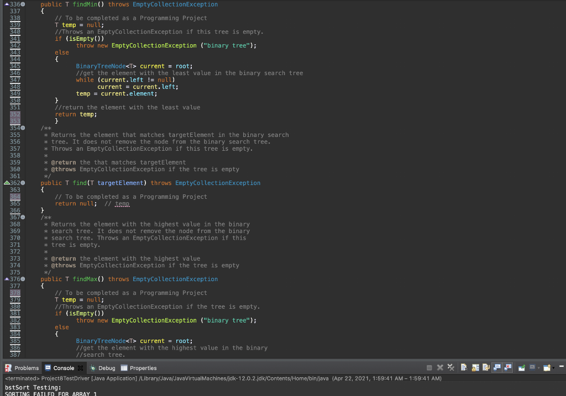Screen dimensions: 566x396
Task: Click the override marker beside line 336
Action: [x=7, y=4]
